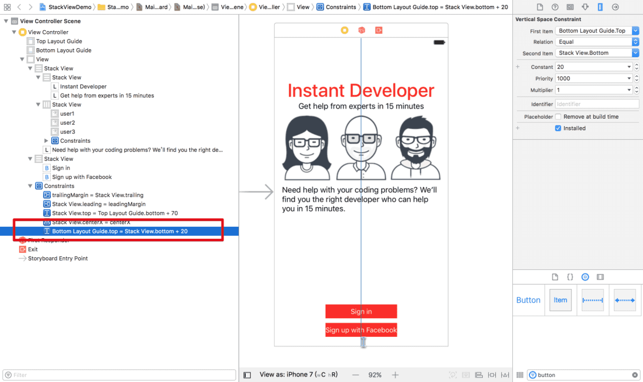Click the Priority field stepper
This screenshot has width=643, height=382.
pos(636,78)
